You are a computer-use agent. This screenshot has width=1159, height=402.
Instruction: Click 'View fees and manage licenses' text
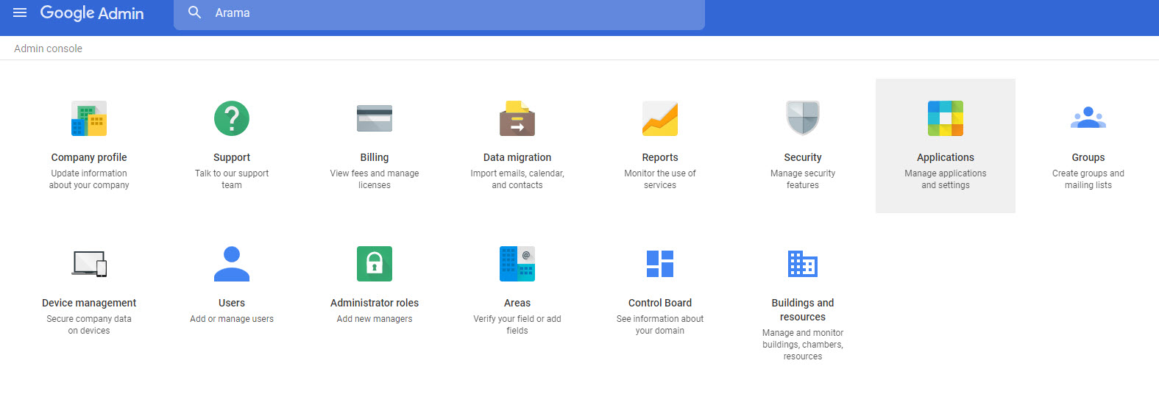[x=375, y=179]
